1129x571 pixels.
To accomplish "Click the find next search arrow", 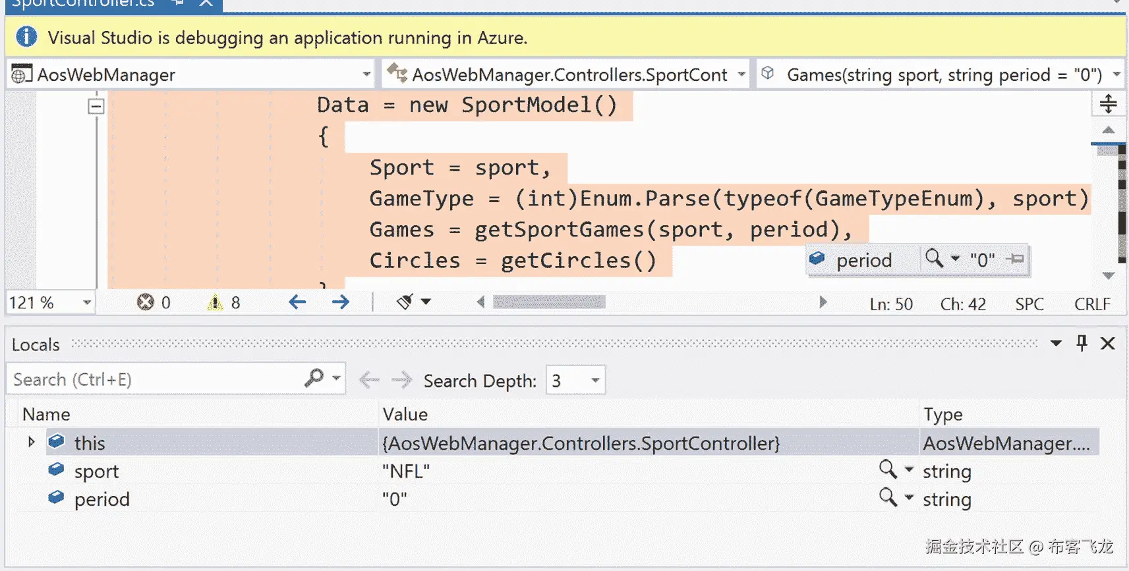I will click(401, 380).
